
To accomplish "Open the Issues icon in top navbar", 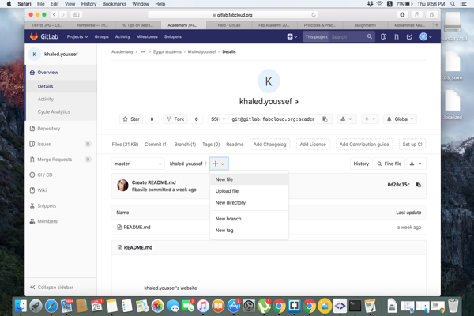I will [x=383, y=36].
